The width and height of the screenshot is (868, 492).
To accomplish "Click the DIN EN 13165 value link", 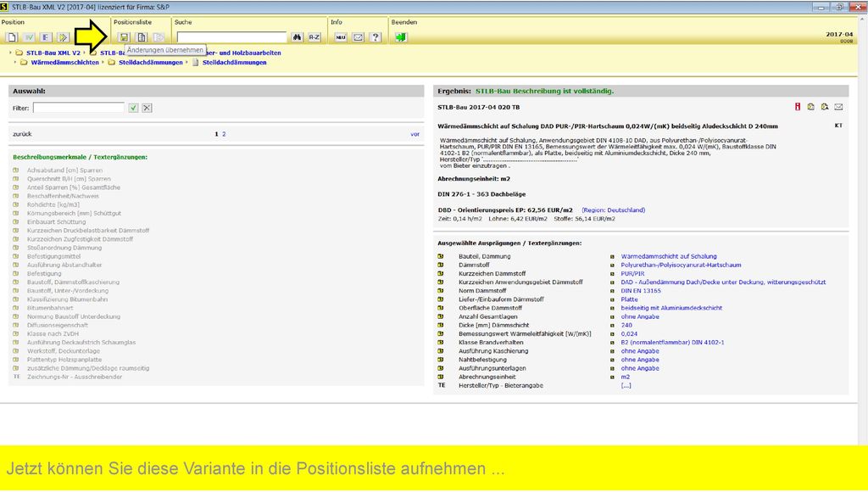I will (641, 291).
